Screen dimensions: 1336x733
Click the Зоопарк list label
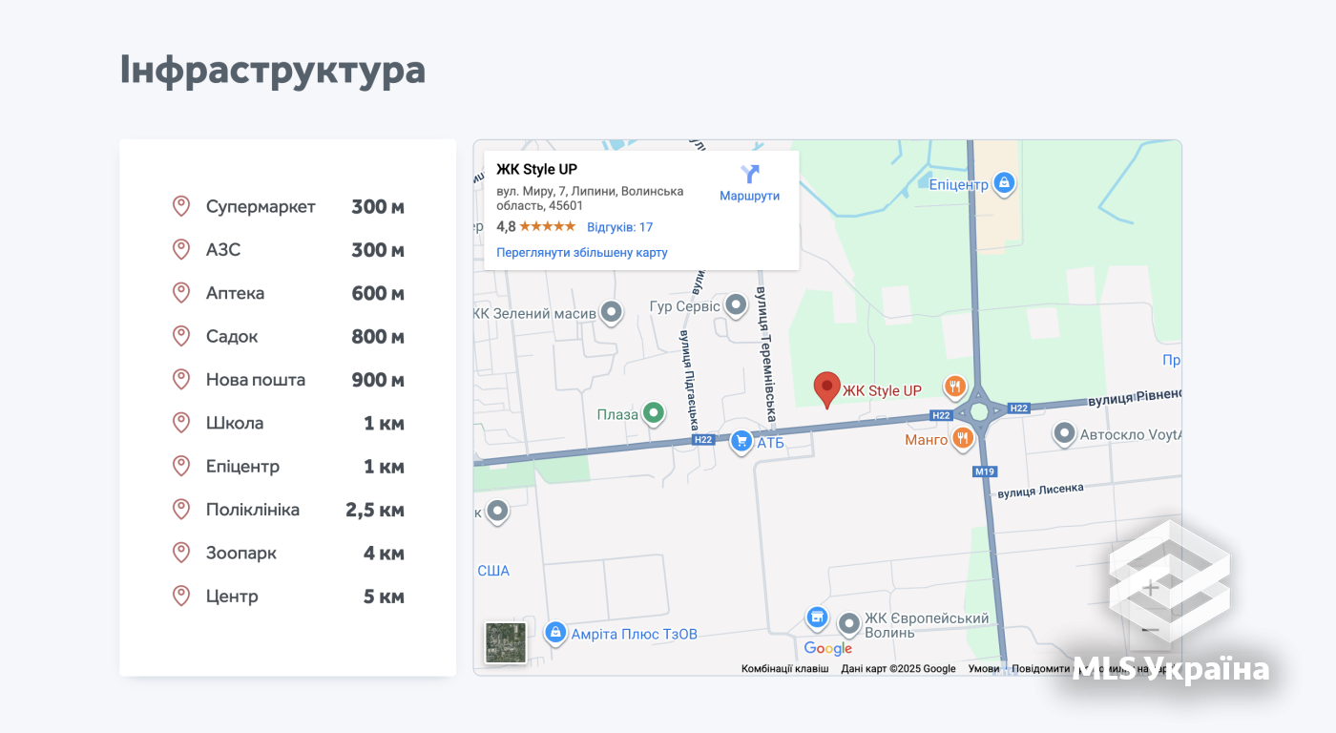[x=241, y=553]
